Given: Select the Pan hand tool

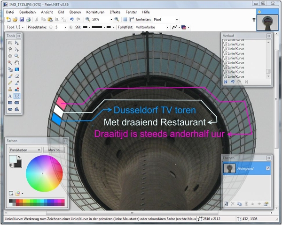Looking at the screenshot, I should pyautogui.click(x=17, y=62).
